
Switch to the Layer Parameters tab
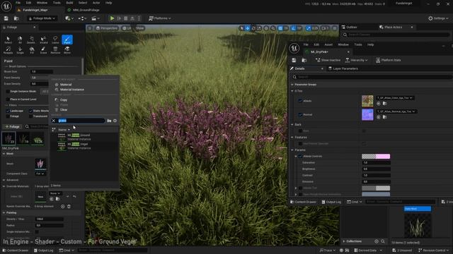tap(343, 68)
